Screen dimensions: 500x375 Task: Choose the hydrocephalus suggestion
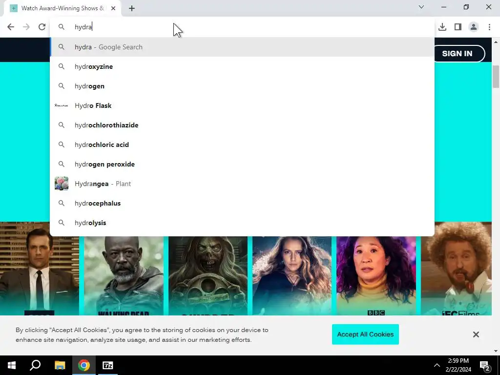242,204
